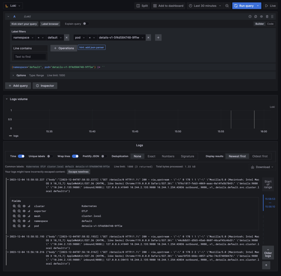Click the Text to find input
This screenshot has width=281, height=276.
click(x=30, y=57)
